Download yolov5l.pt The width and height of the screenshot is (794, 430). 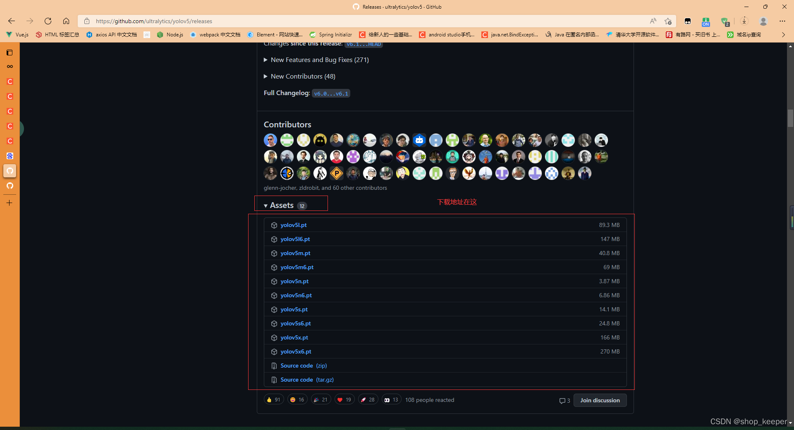294,225
